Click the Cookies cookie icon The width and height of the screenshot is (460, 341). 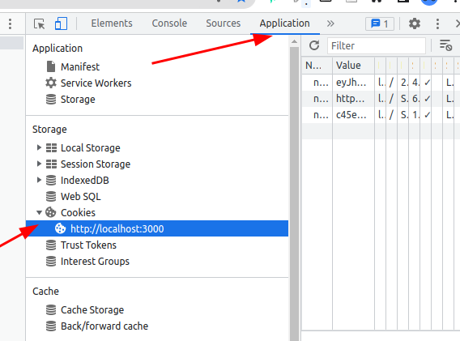click(x=51, y=212)
